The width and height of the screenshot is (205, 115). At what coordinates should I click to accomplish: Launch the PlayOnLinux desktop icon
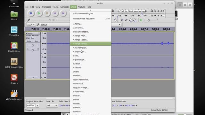click(14, 47)
